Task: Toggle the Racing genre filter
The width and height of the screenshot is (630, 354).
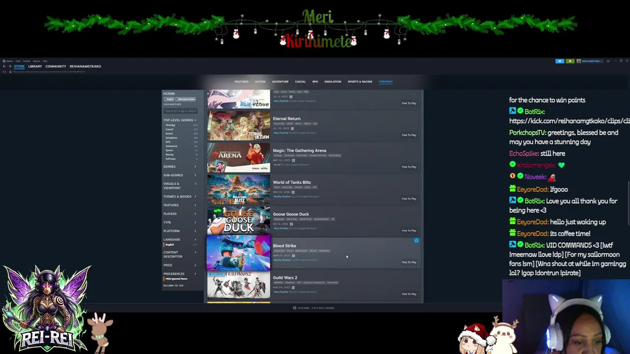Action: 169,154
